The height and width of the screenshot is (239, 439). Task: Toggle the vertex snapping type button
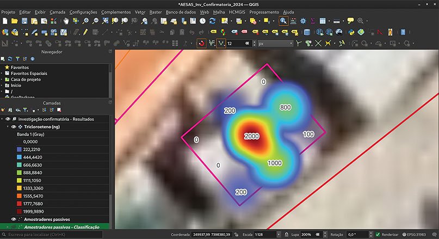(221, 44)
